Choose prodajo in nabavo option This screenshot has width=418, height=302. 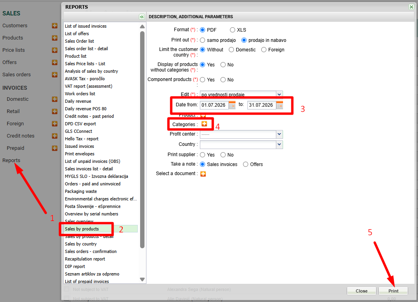click(244, 40)
